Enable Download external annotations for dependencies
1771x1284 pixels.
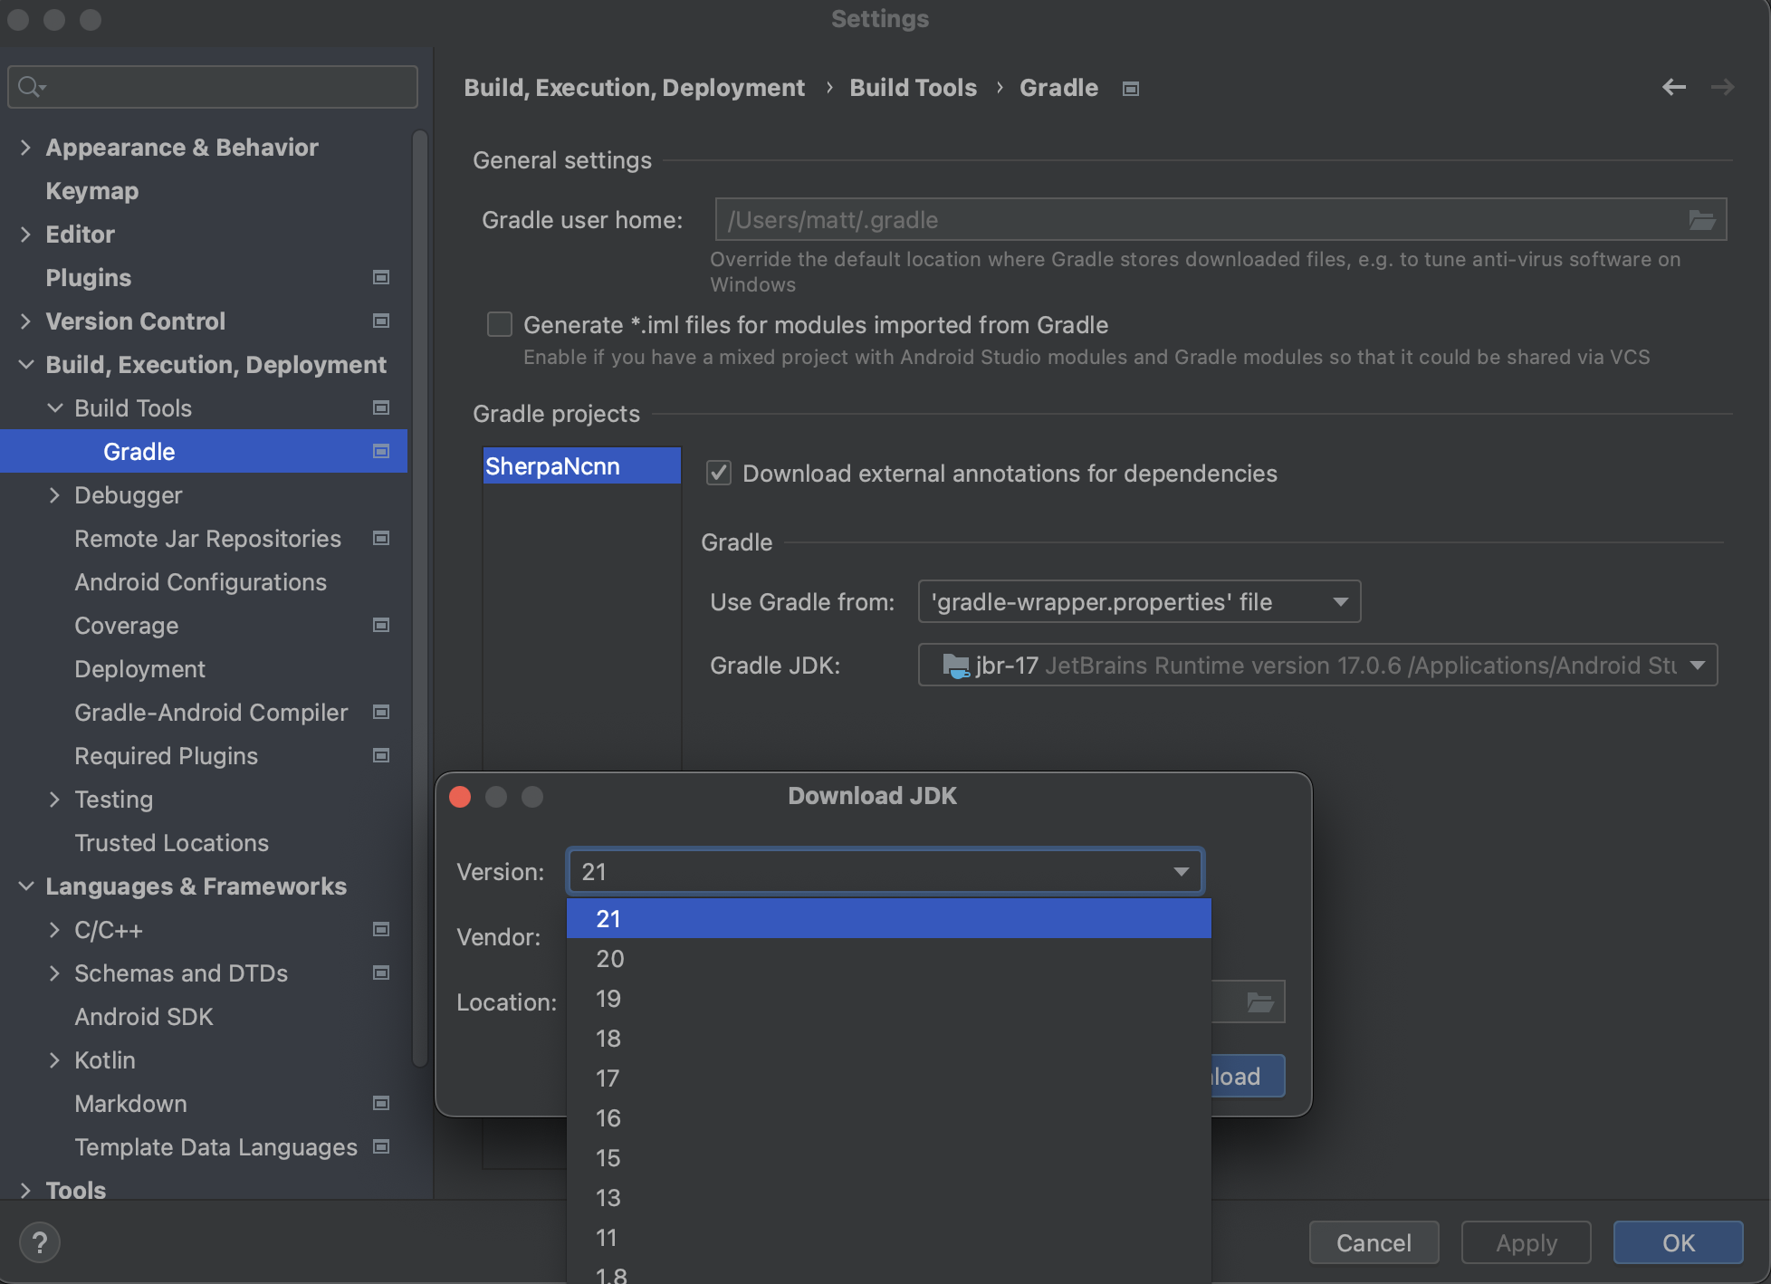718,472
